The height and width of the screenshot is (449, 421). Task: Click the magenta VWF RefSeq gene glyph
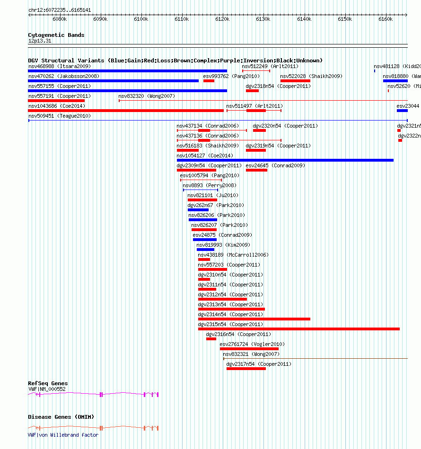tap(94, 395)
